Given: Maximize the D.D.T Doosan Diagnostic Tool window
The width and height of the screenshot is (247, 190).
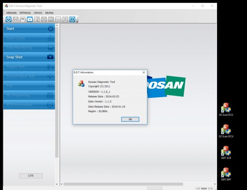Looking at the screenshot, I should point(203,6).
